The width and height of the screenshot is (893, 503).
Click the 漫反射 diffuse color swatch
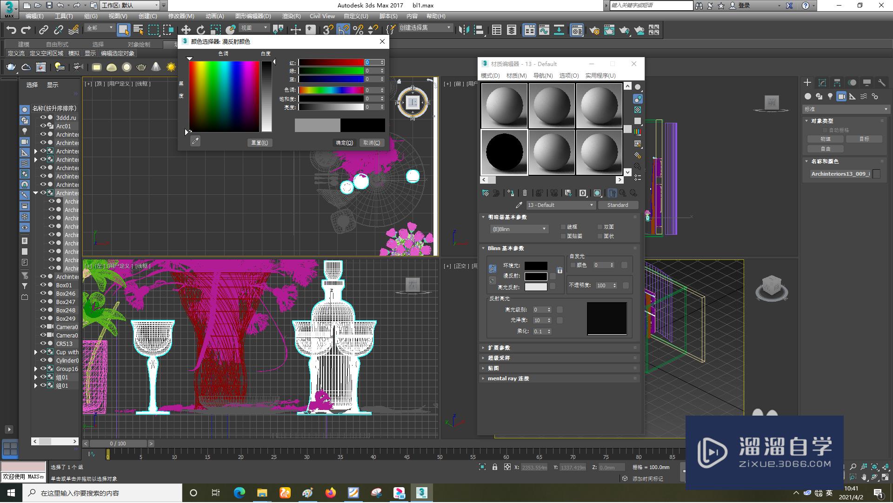click(x=536, y=277)
